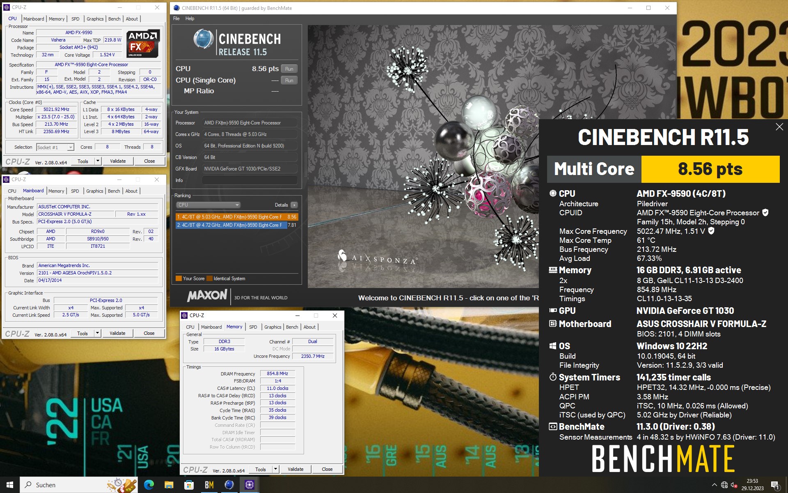This screenshot has width=788, height=493.
Task: Click the Maxon logo in Cinebench
Action: (207, 295)
